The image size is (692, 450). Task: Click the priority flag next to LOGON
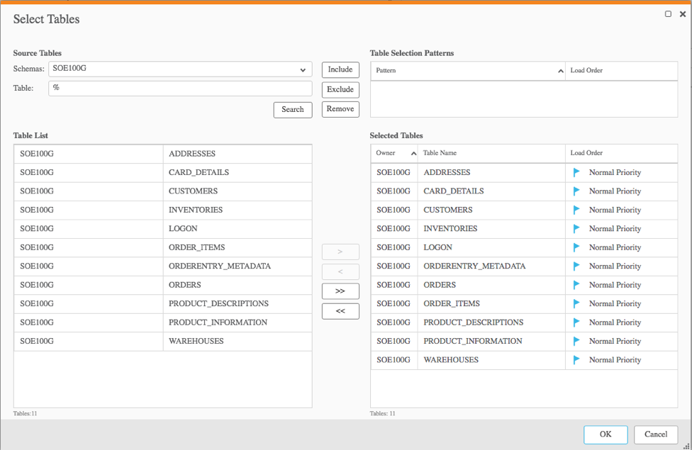click(x=576, y=247)
